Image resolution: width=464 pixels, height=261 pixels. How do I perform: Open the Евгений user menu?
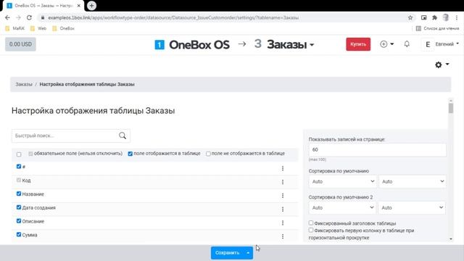441,44
